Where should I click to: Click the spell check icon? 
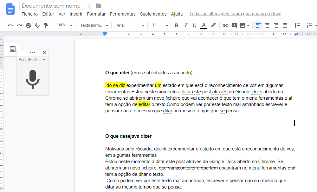[37, 25]
